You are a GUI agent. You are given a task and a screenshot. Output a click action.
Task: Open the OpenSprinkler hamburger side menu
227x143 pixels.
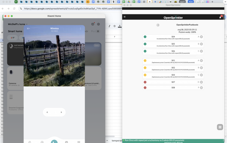click(x=125, y=17)
